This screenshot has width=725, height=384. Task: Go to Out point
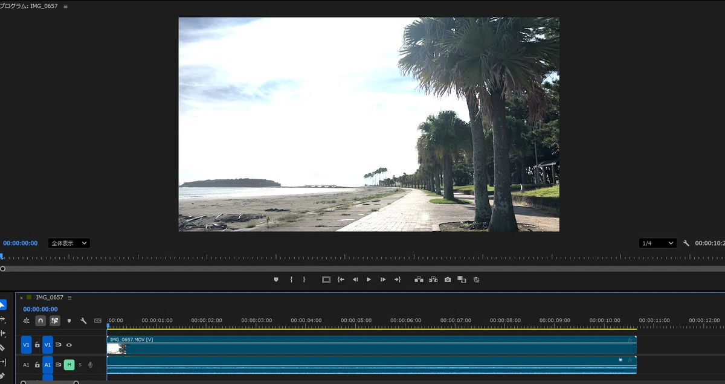398,280
